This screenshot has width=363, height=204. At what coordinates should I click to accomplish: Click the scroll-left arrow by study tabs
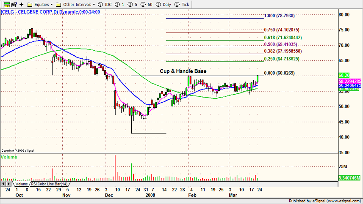(x=3, y=184)
